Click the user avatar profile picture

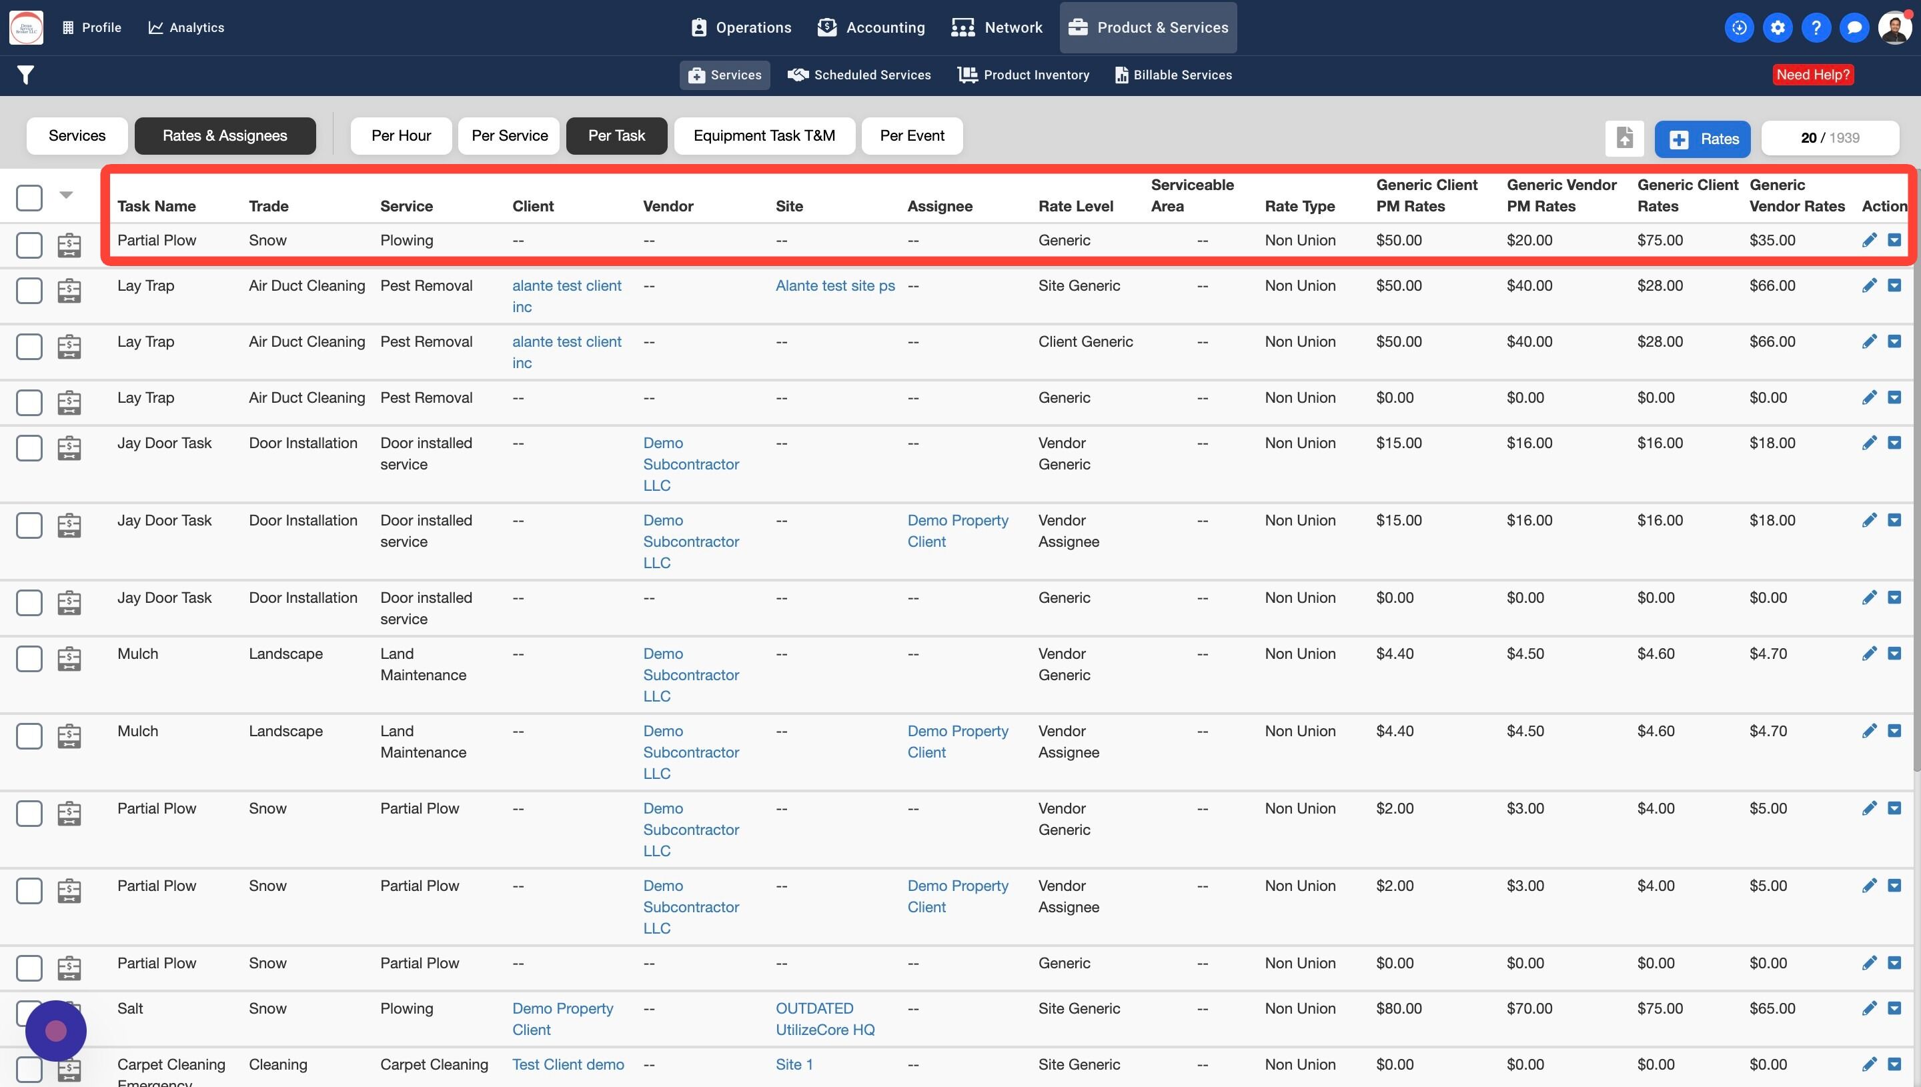(x=1894, y=27)
